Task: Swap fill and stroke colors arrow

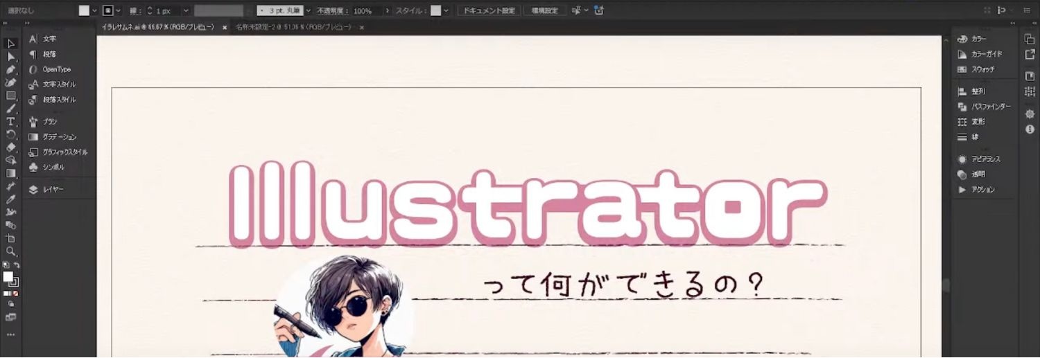Action: click(17, 265)
